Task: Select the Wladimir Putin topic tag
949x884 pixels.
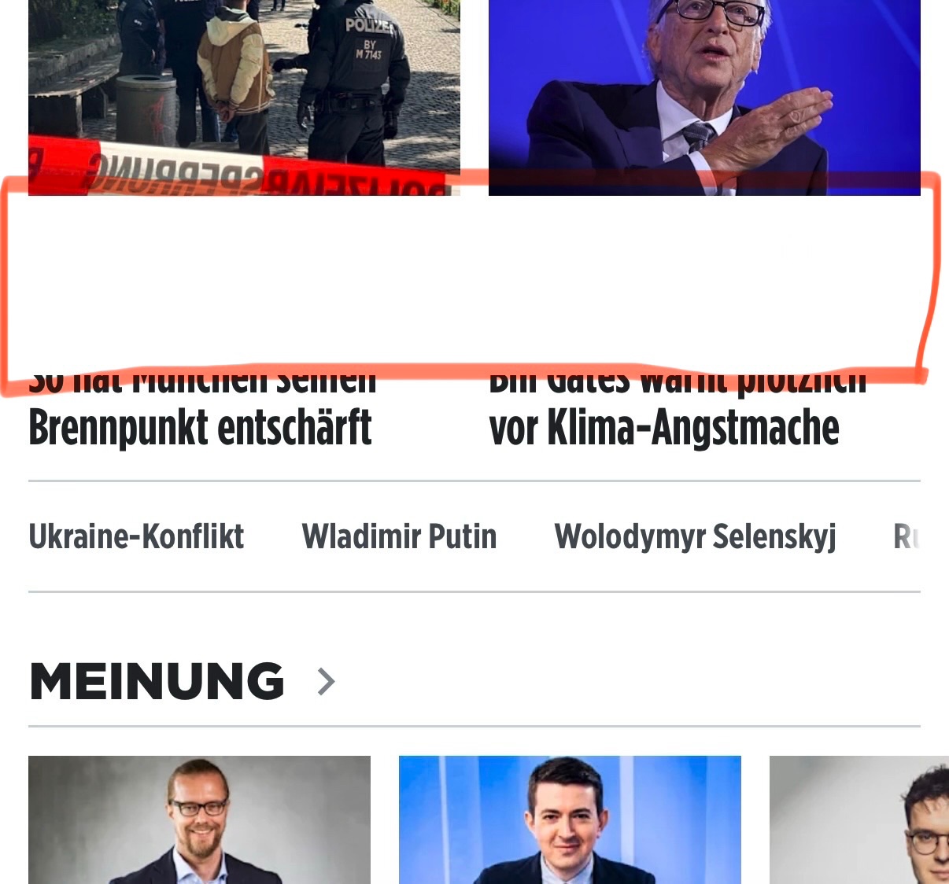Action: 399,536
